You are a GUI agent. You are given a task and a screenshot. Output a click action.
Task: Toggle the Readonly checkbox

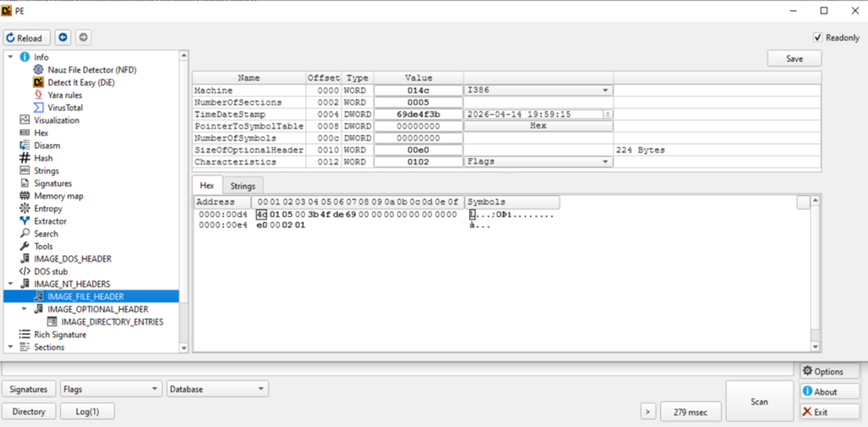tap(817, 38)
